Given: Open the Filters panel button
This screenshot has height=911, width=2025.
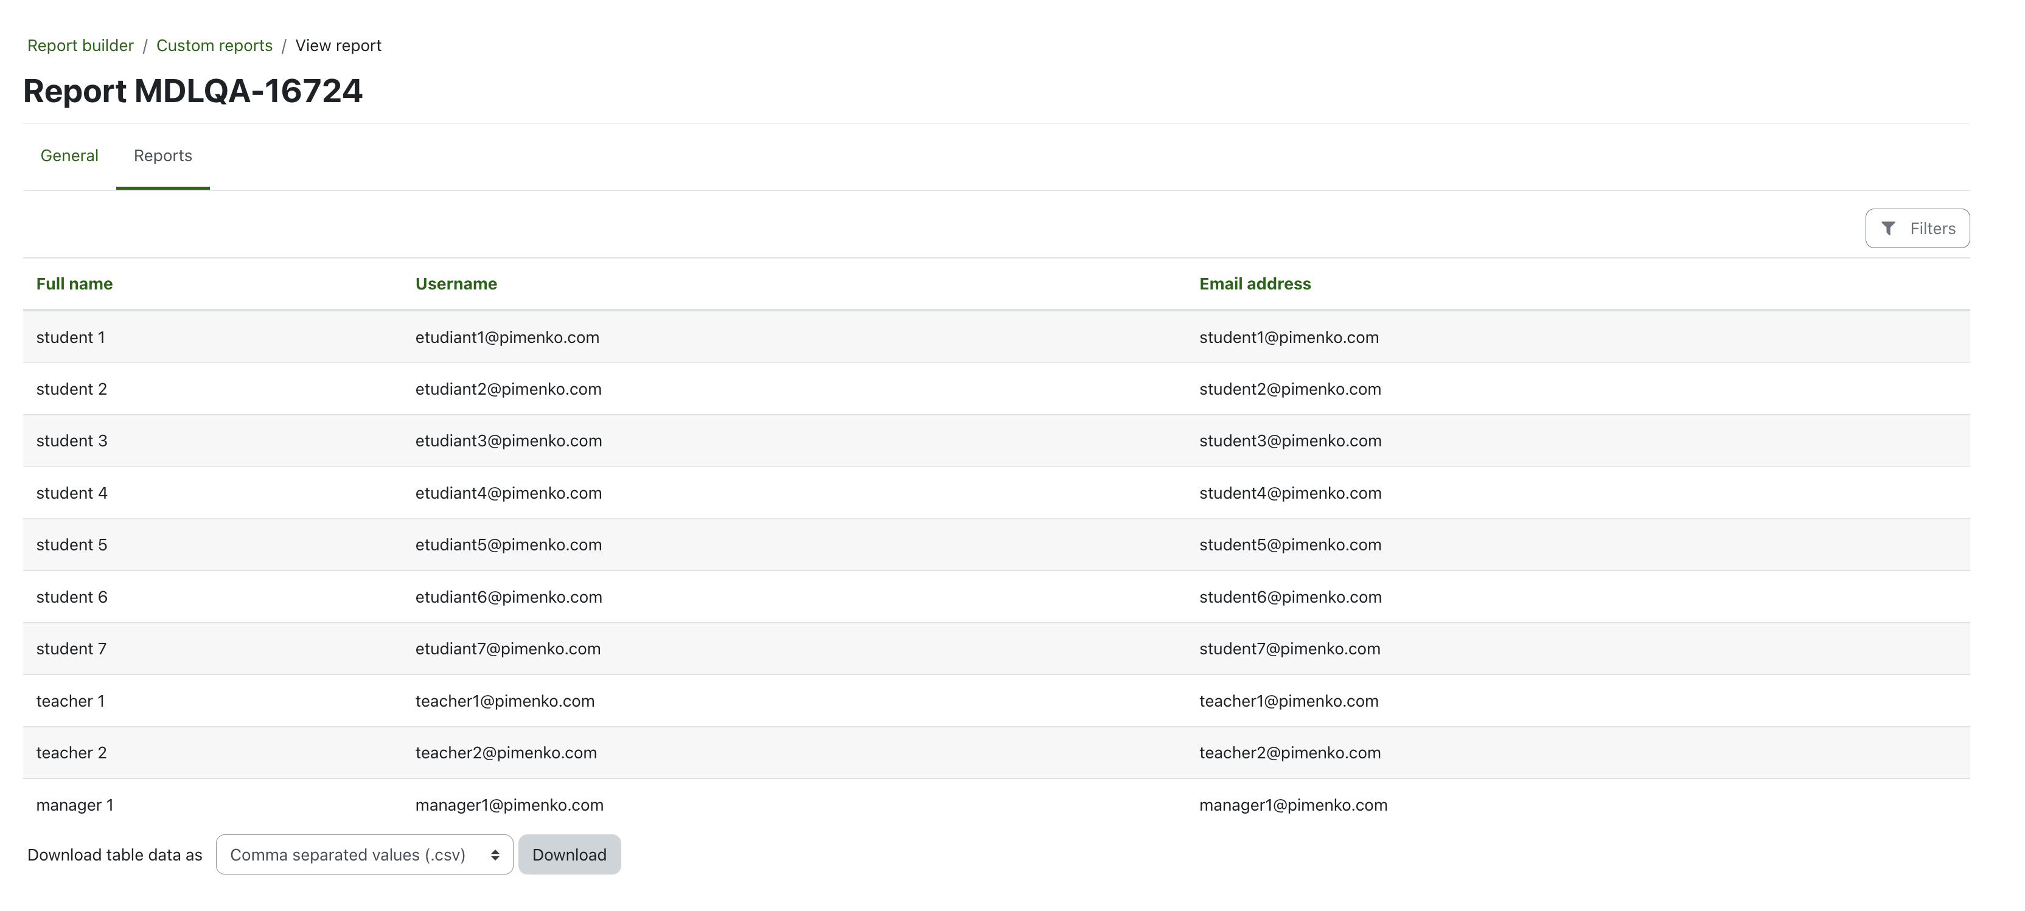Looking at the screenshot, I should 1917,229.
